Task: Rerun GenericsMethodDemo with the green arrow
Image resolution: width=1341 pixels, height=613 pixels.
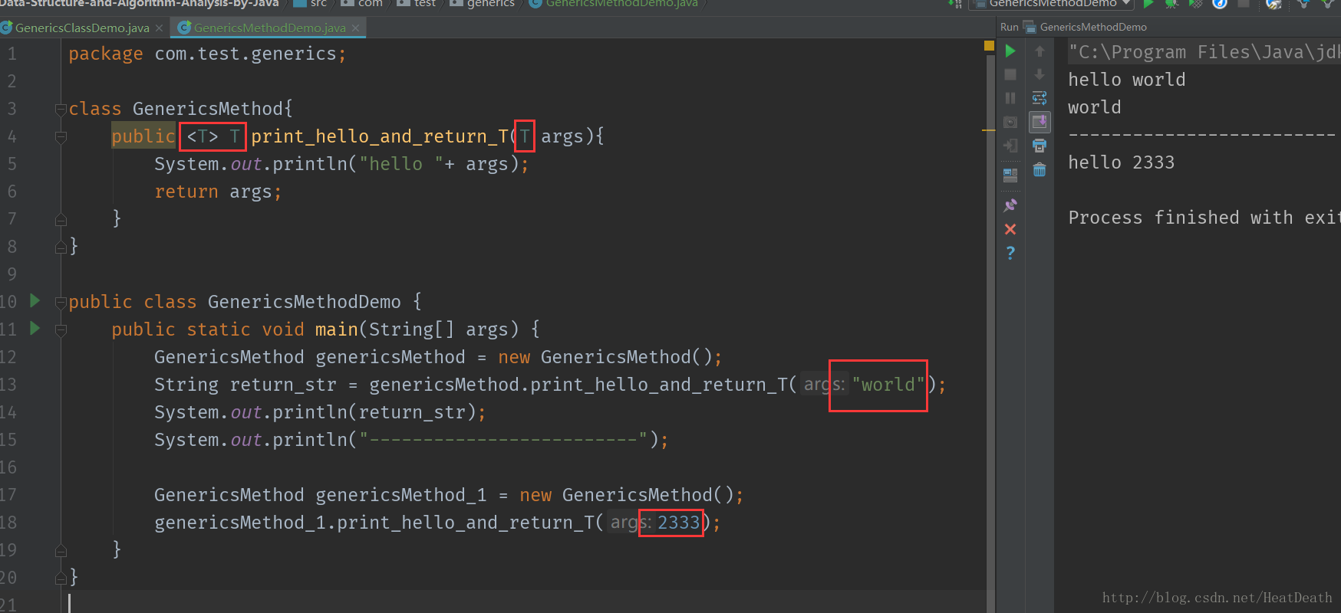Action: click(x=1010, y=51)
